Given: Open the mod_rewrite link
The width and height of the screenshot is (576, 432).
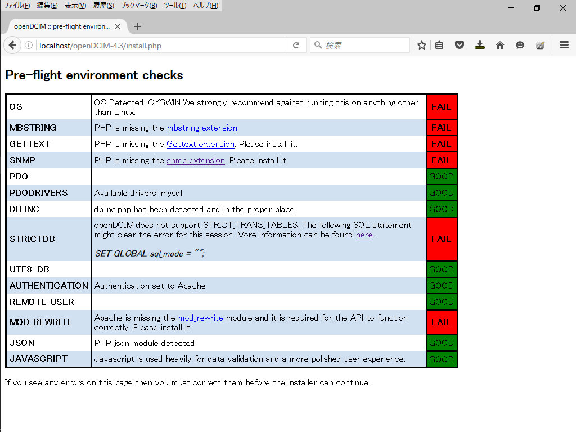Looking at the screenshot, I should pyautogui.click(x=200, y=318).
